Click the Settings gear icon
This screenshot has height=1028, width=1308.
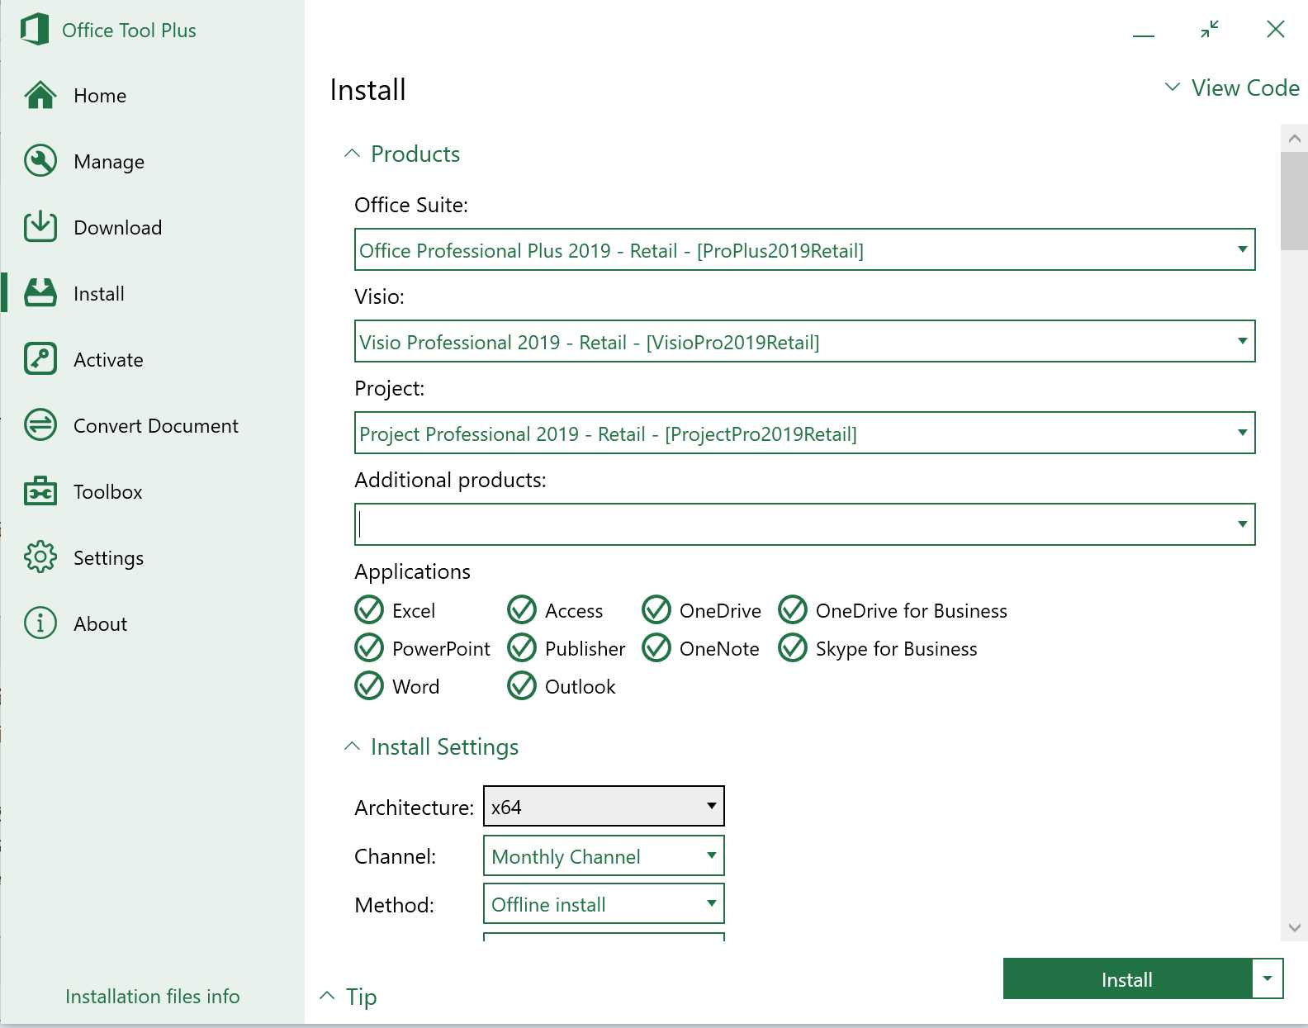pos(40,557)
